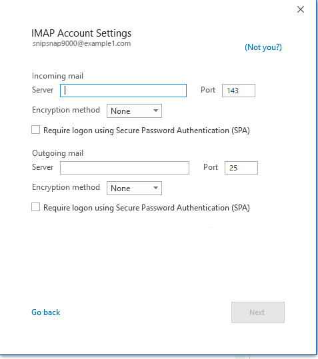318x359 pixels.
Task: Click the IMAP Account Settings heading
Action: click(81, 33)
